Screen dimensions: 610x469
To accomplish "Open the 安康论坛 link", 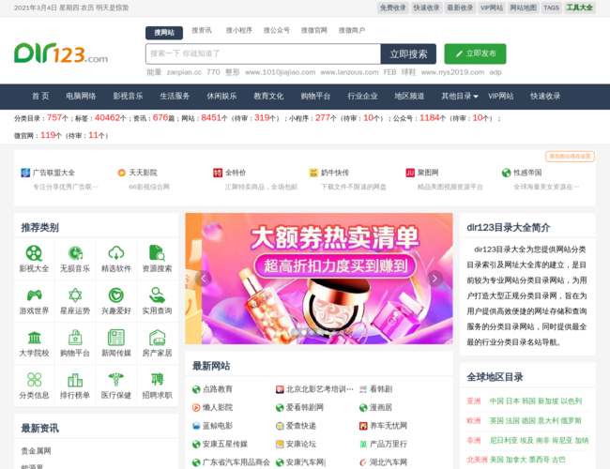I will 301,444.
